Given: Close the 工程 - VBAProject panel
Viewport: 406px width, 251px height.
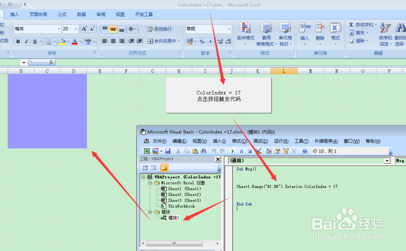Looking at the screenshot, I should click(218, 159).
